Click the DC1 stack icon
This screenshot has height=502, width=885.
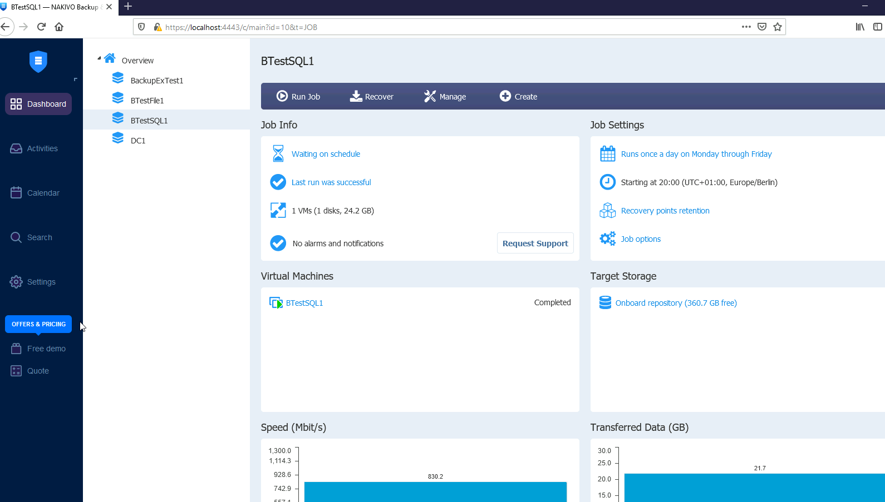pyautogui.click(x=118, y=138)
